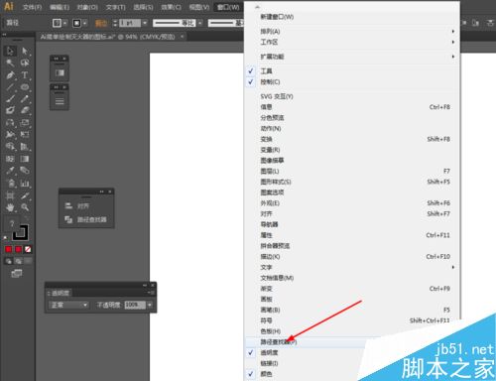Click the stroke weight input field

130,23
